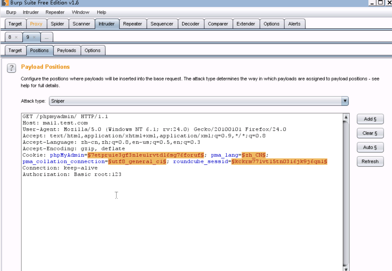Click the request editor vertical scrollbar thumb
Viewport: 392px width, 271px height.
pos(346,193)
